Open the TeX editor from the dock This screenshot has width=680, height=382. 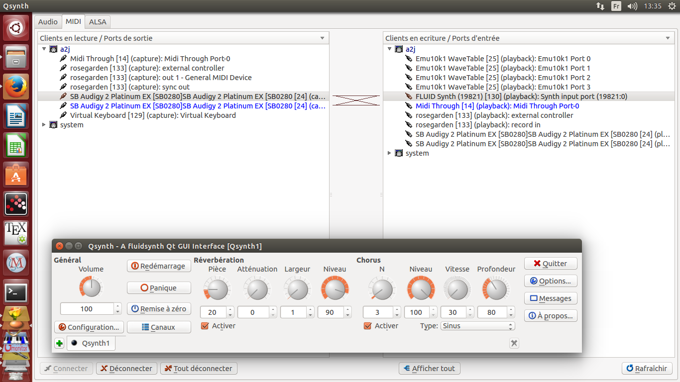pos(16,233)
